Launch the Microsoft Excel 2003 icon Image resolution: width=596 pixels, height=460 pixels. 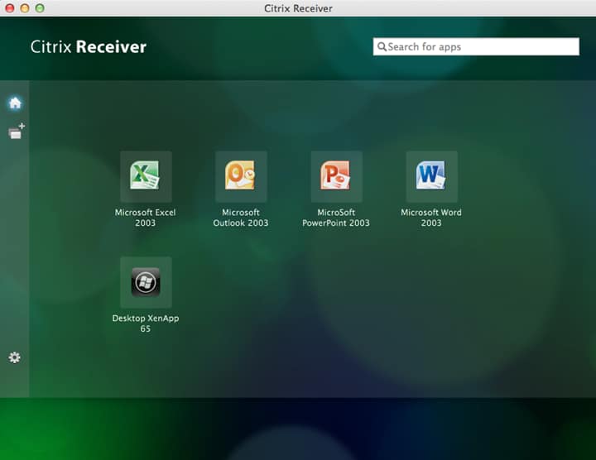click(x=146, y=176)
